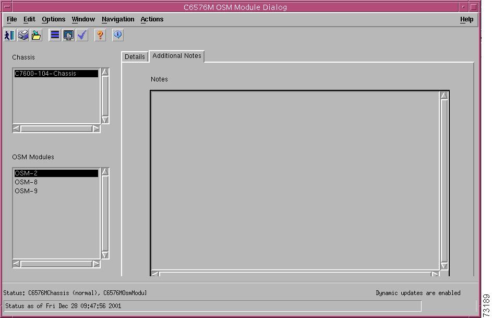Click inside the Notes text area

pyautogui.click(x=295, y=181)
